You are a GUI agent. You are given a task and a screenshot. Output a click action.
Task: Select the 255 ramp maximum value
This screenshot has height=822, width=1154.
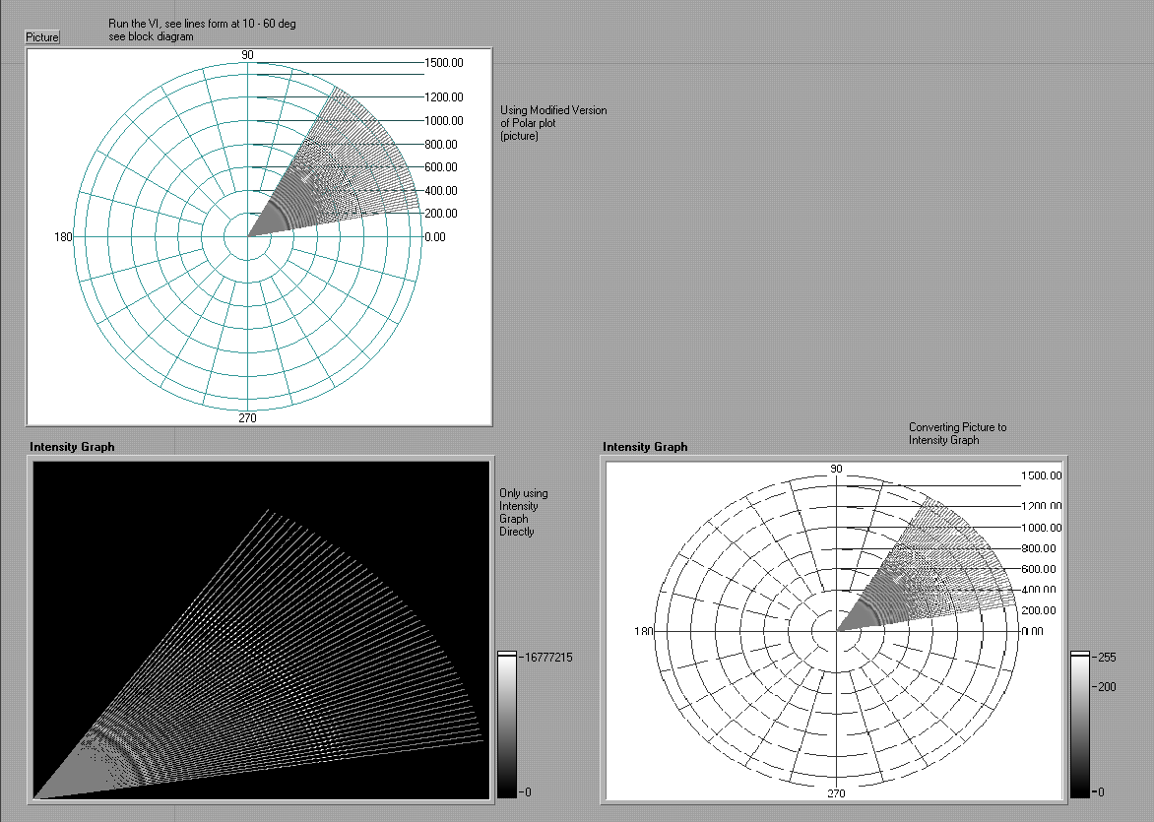pyautogui.click(x=1107, y=658)
